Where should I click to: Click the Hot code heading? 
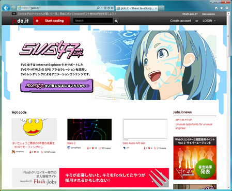pos(19,113)
